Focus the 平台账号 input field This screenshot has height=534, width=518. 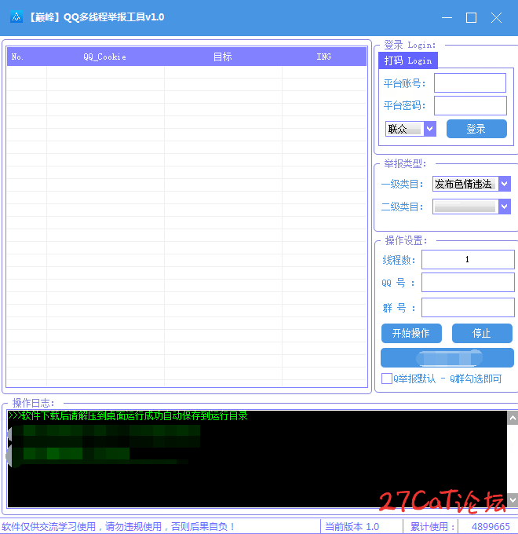pos(470,82)
